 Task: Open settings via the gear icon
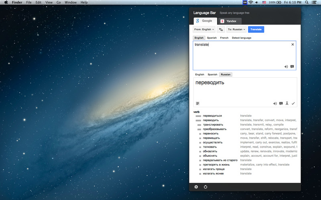[x=196, y=187]
